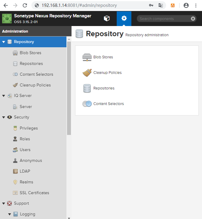Open SSL Certificates in sidebar
The height and width of the screenshot is (219, 202).
click(34, 193)
